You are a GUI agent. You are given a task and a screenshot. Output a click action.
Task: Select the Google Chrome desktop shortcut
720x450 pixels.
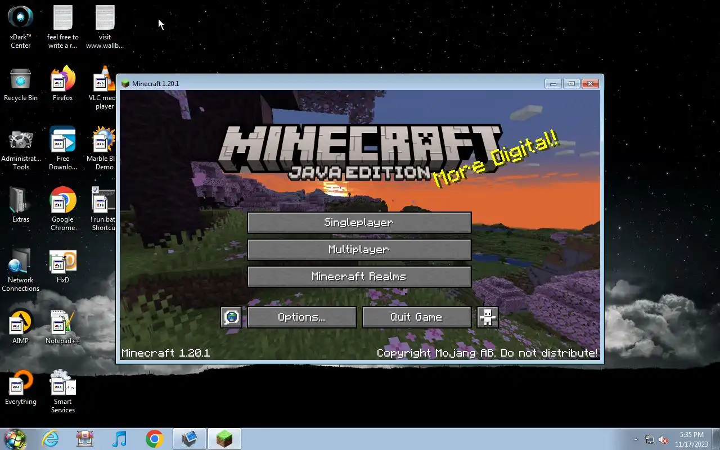(63, 209)
